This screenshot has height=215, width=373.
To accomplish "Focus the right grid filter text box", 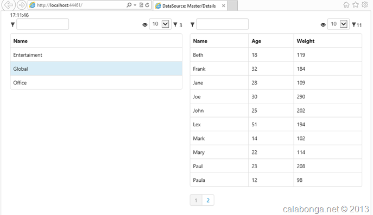I will tap(223, 24).
